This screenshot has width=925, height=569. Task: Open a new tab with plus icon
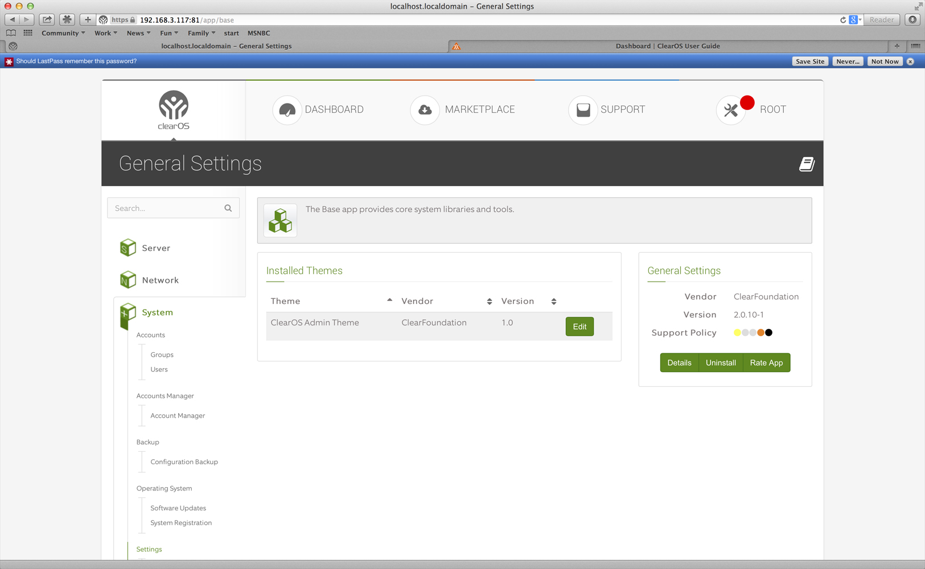coord(897,46)
